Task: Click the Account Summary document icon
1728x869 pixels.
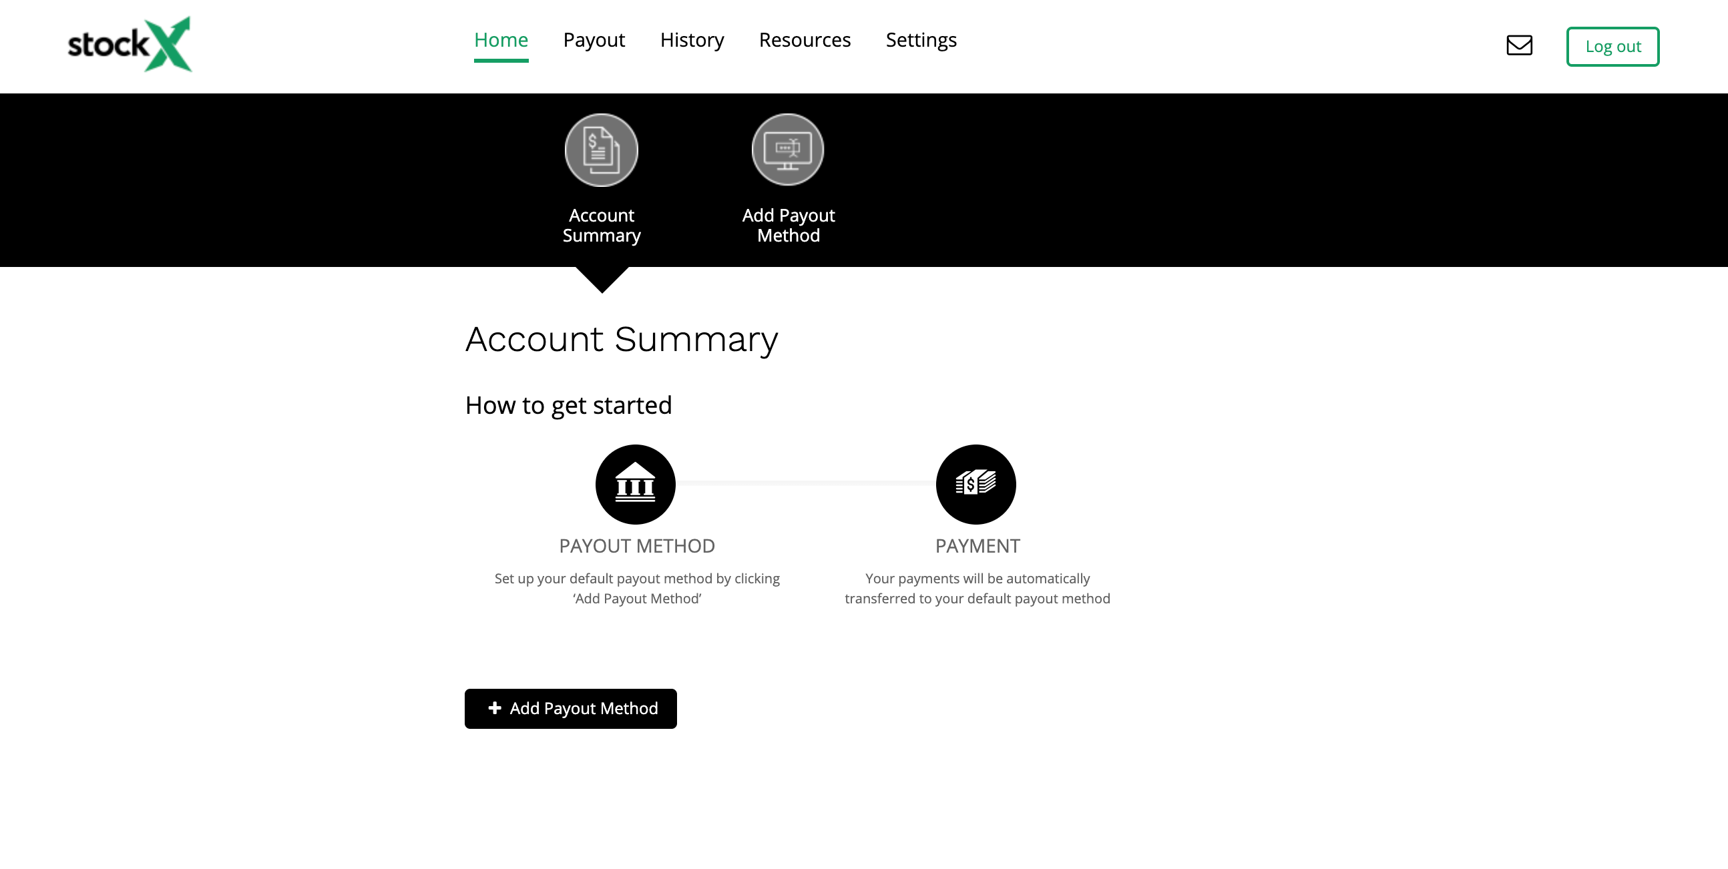Action: 601,150
